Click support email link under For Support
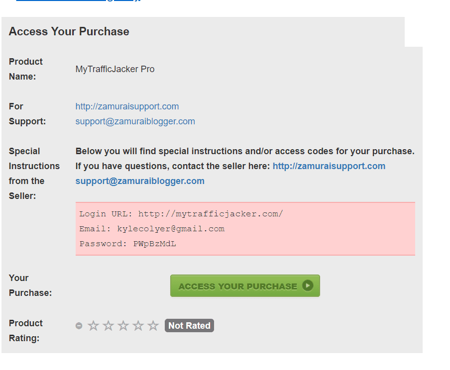Viewport: 450px width, 370px height. tap(135, 121)
